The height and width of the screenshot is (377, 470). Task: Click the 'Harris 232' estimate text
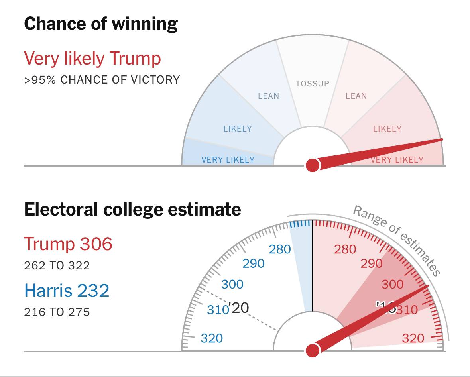(x=67, y=291)
